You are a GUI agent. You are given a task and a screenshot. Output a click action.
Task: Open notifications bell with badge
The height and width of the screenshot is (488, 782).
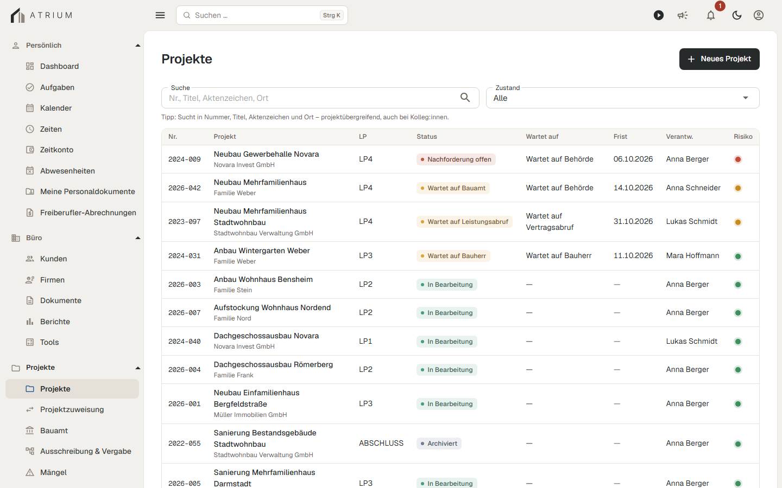click(x=711, y=15)
